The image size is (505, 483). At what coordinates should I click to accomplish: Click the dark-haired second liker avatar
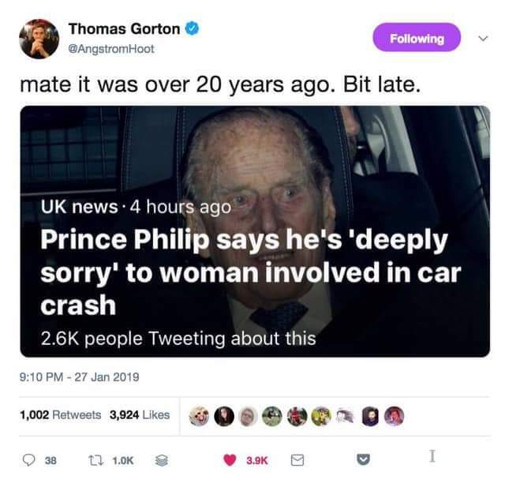coord(224,416)
